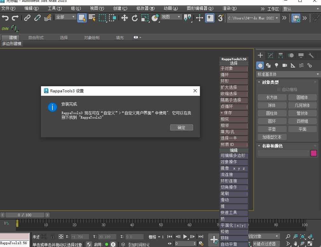Undo the last action with the undo arrow
The height and width of the screenshot is (247, 321).
click(5, 18)
